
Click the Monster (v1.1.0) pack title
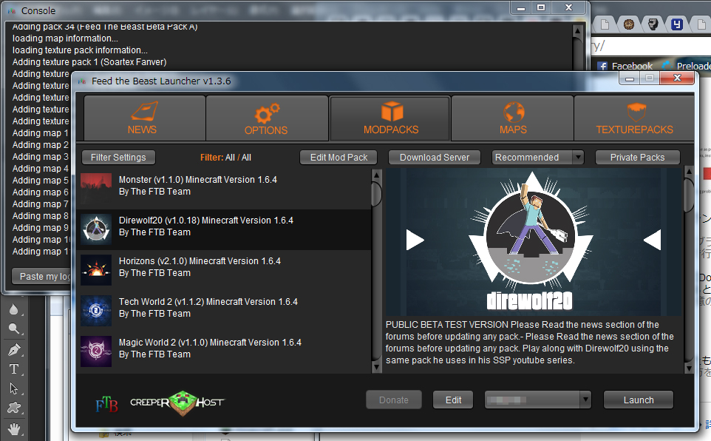(x=197, y=180)
